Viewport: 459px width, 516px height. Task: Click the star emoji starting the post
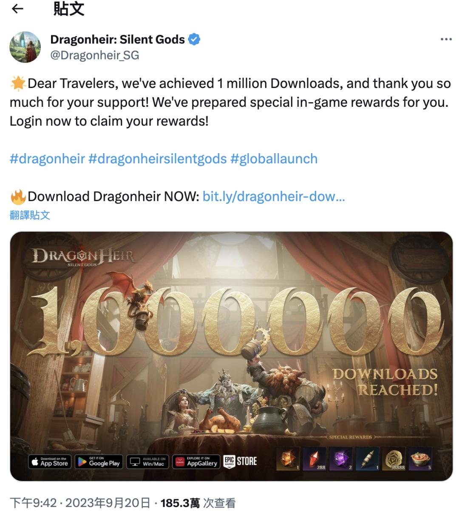click(18, 83)
